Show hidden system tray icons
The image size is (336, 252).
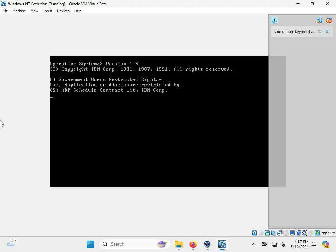pos(254,244)
